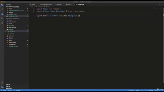
Task: Click the git branch master* indicator
Action: tap(4, 90)
